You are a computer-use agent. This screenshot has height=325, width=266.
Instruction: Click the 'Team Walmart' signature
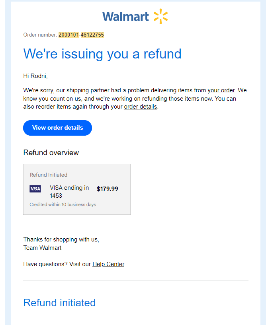tap(42, 248)
